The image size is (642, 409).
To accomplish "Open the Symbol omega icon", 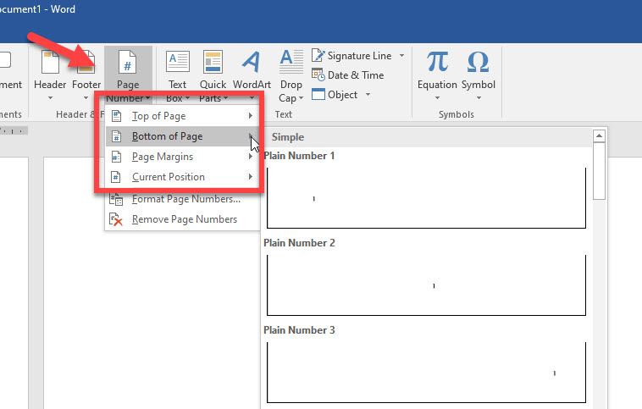I will (x=478, y=64).
